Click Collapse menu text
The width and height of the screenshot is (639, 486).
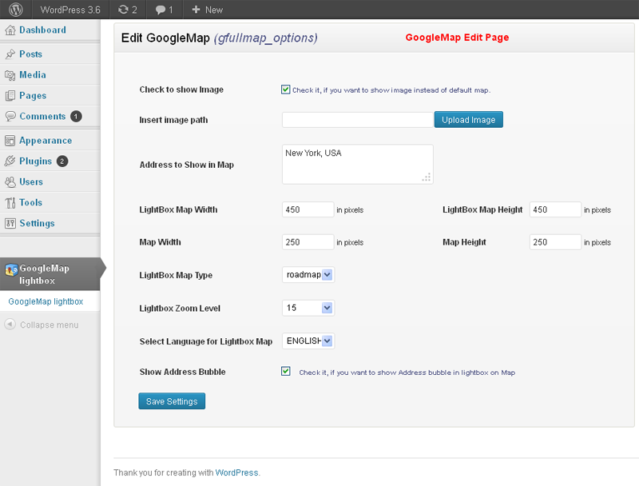click(x=50, y=325)
